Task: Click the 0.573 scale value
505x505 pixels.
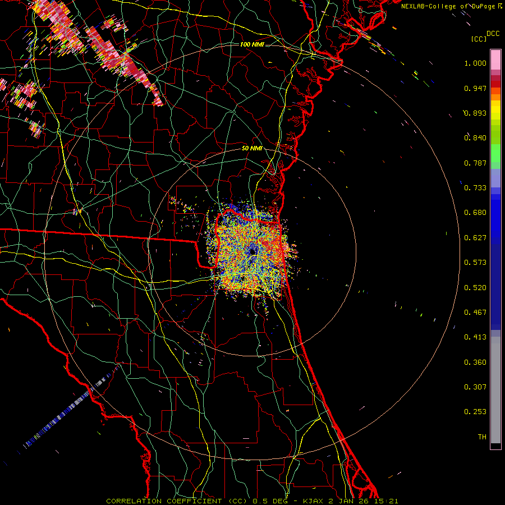Action: pos(475,263)
